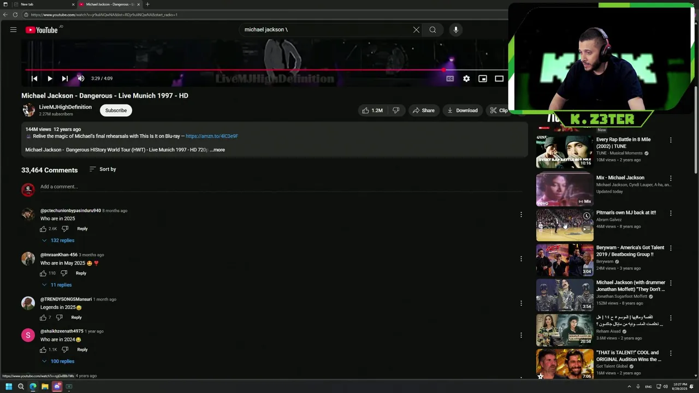
Task: Play the previous video in playlist
Action: (x=34, y=79)
